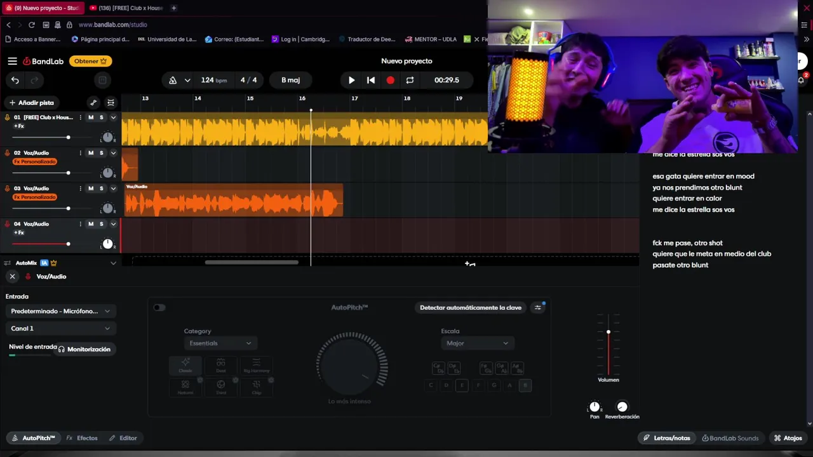Open the metronome options dropdown arrow
This screenshot has height=457, width=813.
point(187,81)
